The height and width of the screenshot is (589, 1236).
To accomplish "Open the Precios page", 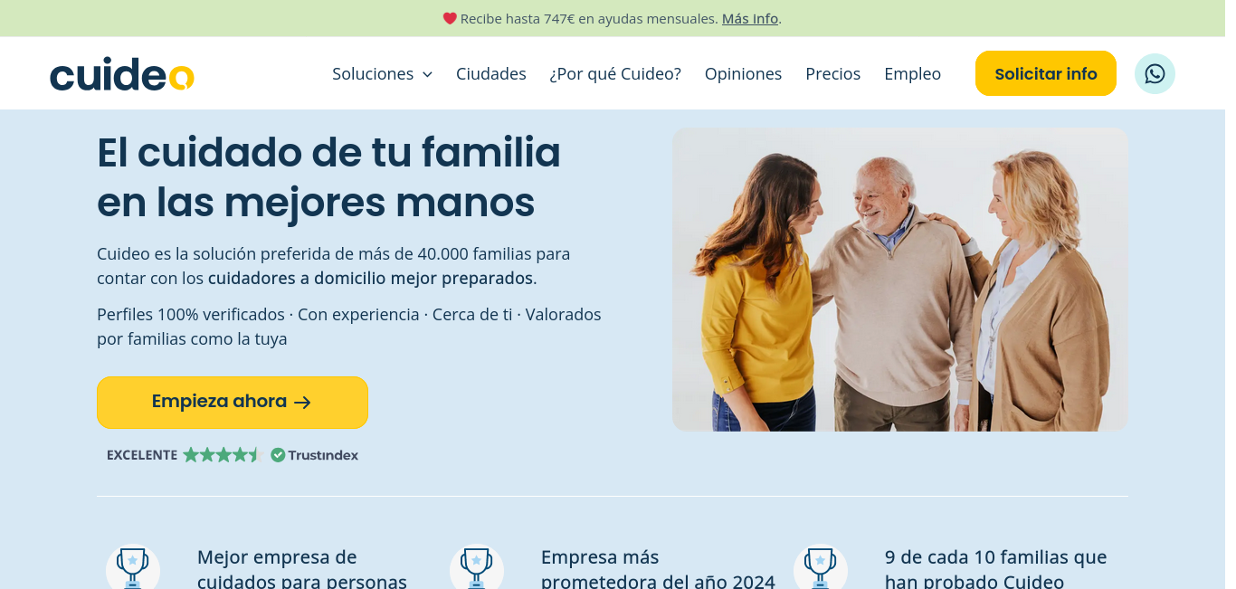I will [833, 74].
